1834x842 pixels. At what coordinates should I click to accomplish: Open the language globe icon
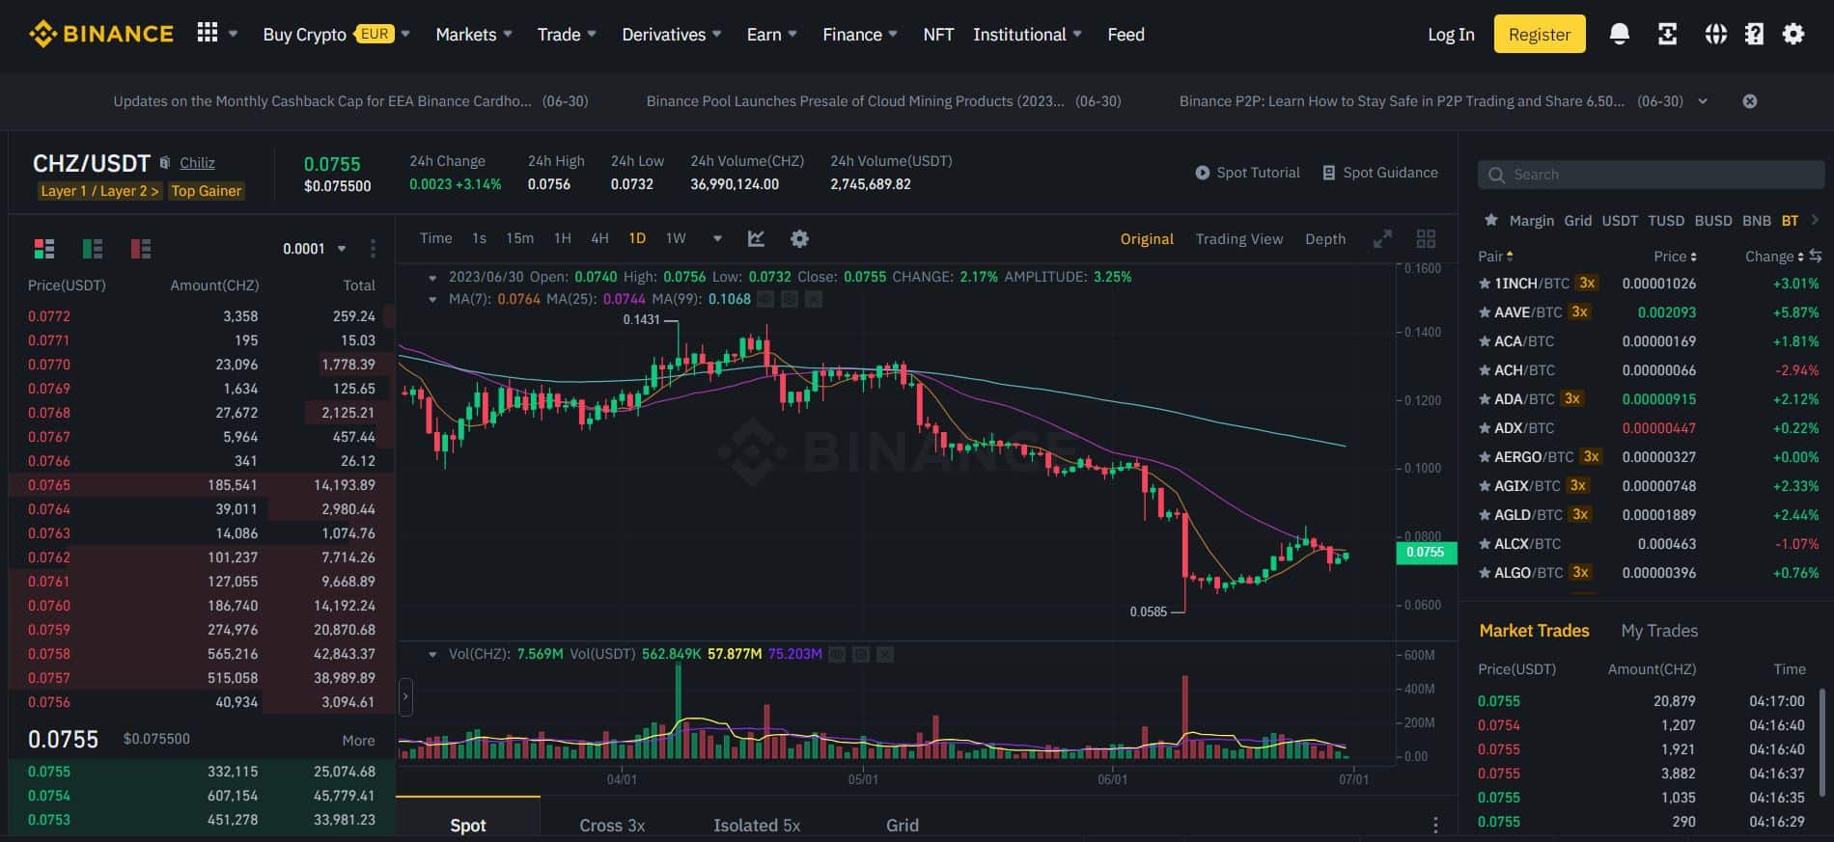tap(1715, 34)
